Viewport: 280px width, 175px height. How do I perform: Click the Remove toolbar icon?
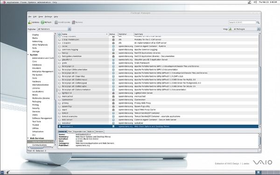[x=73, y=22]
